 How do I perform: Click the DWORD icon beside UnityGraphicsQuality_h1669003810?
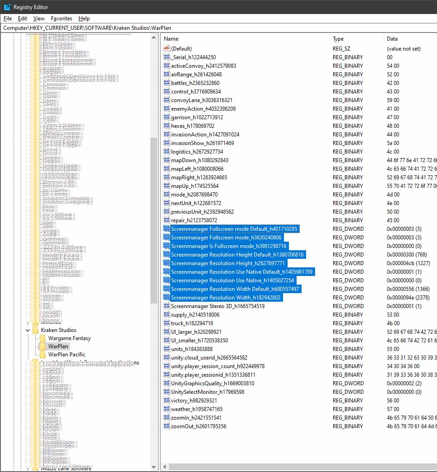click(x=166, y=383)
